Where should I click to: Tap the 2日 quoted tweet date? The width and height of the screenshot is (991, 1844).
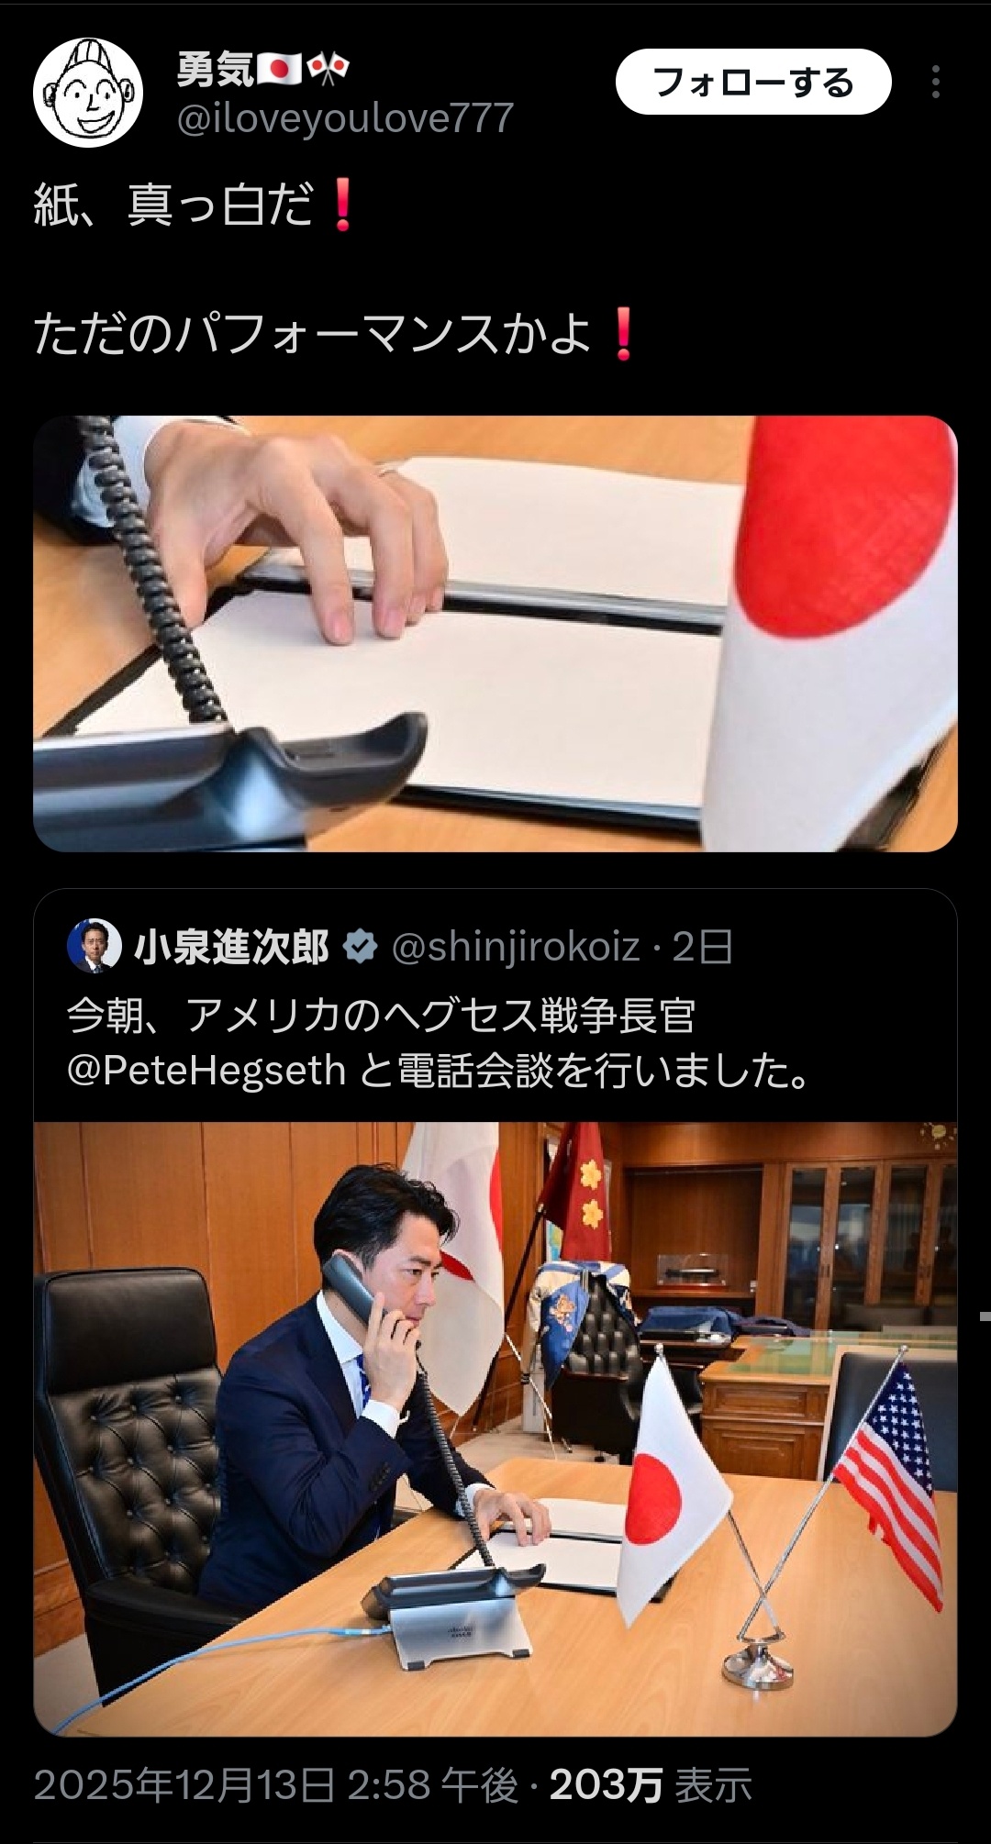pos(702,947)
